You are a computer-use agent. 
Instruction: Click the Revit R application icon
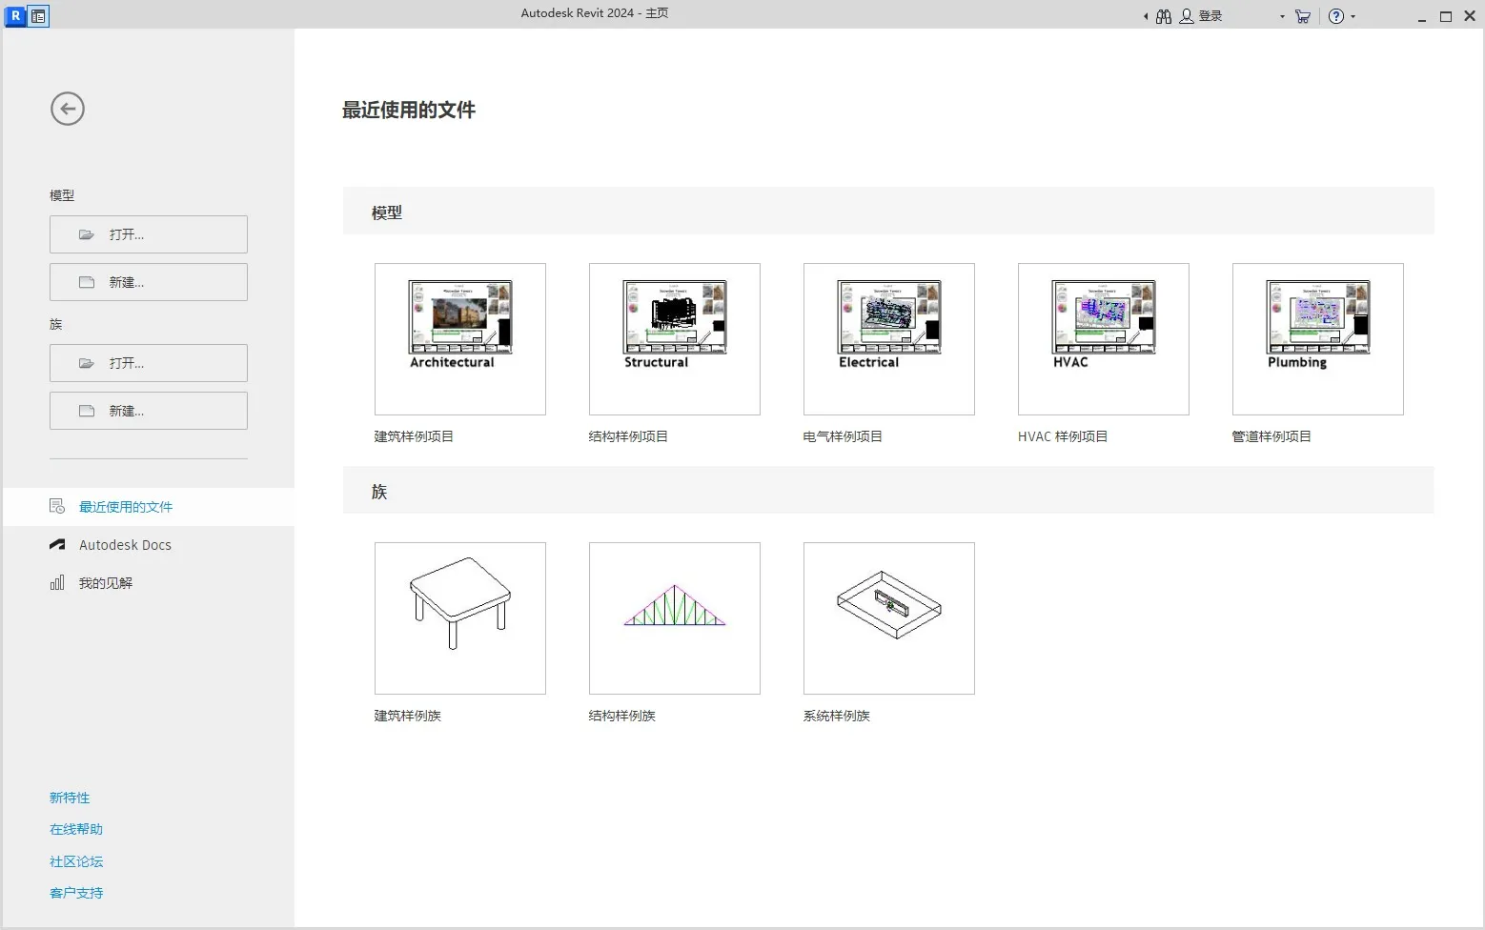click(x=15, y=16)
